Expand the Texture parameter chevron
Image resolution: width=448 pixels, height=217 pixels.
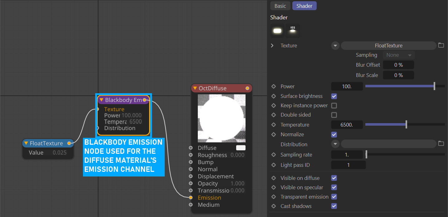(x=272, y=46)
